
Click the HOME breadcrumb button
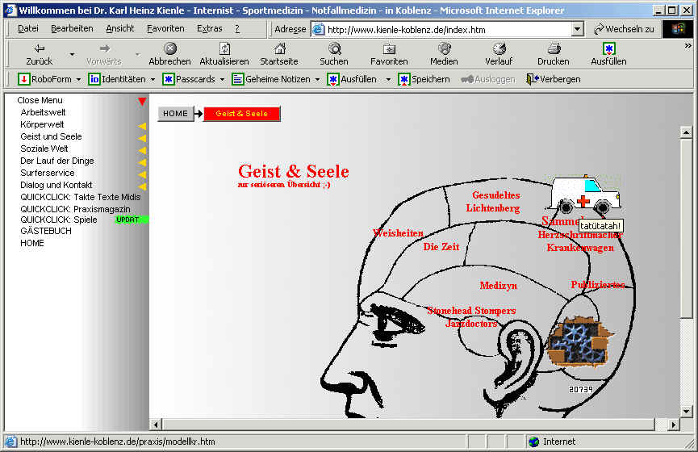tap(175, 114)
